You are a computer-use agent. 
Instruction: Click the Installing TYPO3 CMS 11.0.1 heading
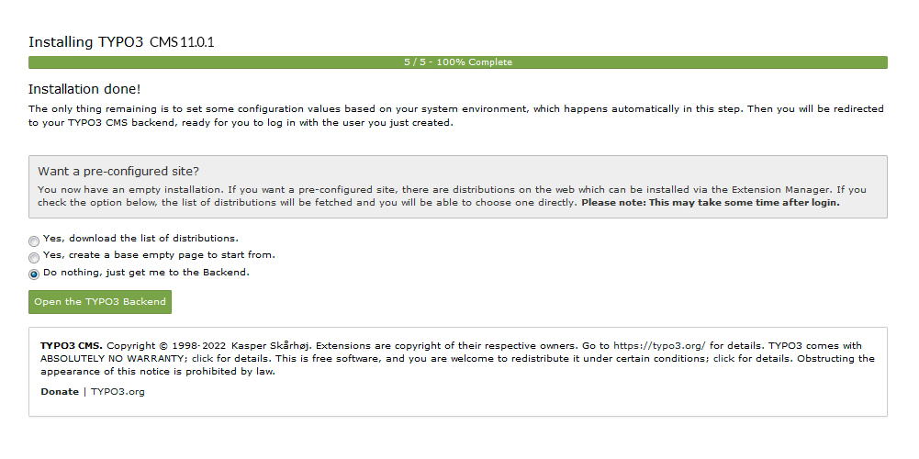pos(121,42)
